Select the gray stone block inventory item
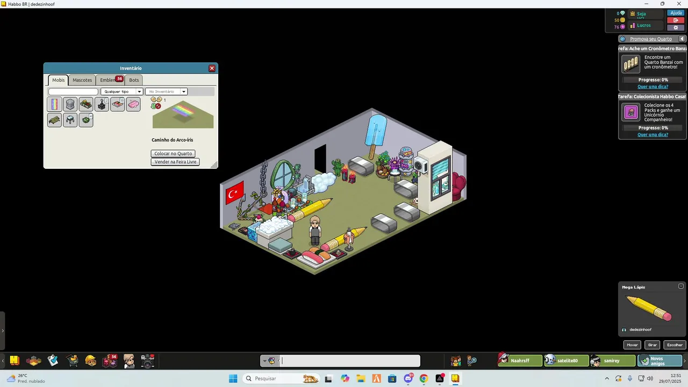This screenshot has height=387, width=688. tap(70, 104)
